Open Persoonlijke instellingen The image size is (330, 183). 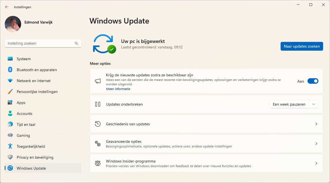click(43, 92)
